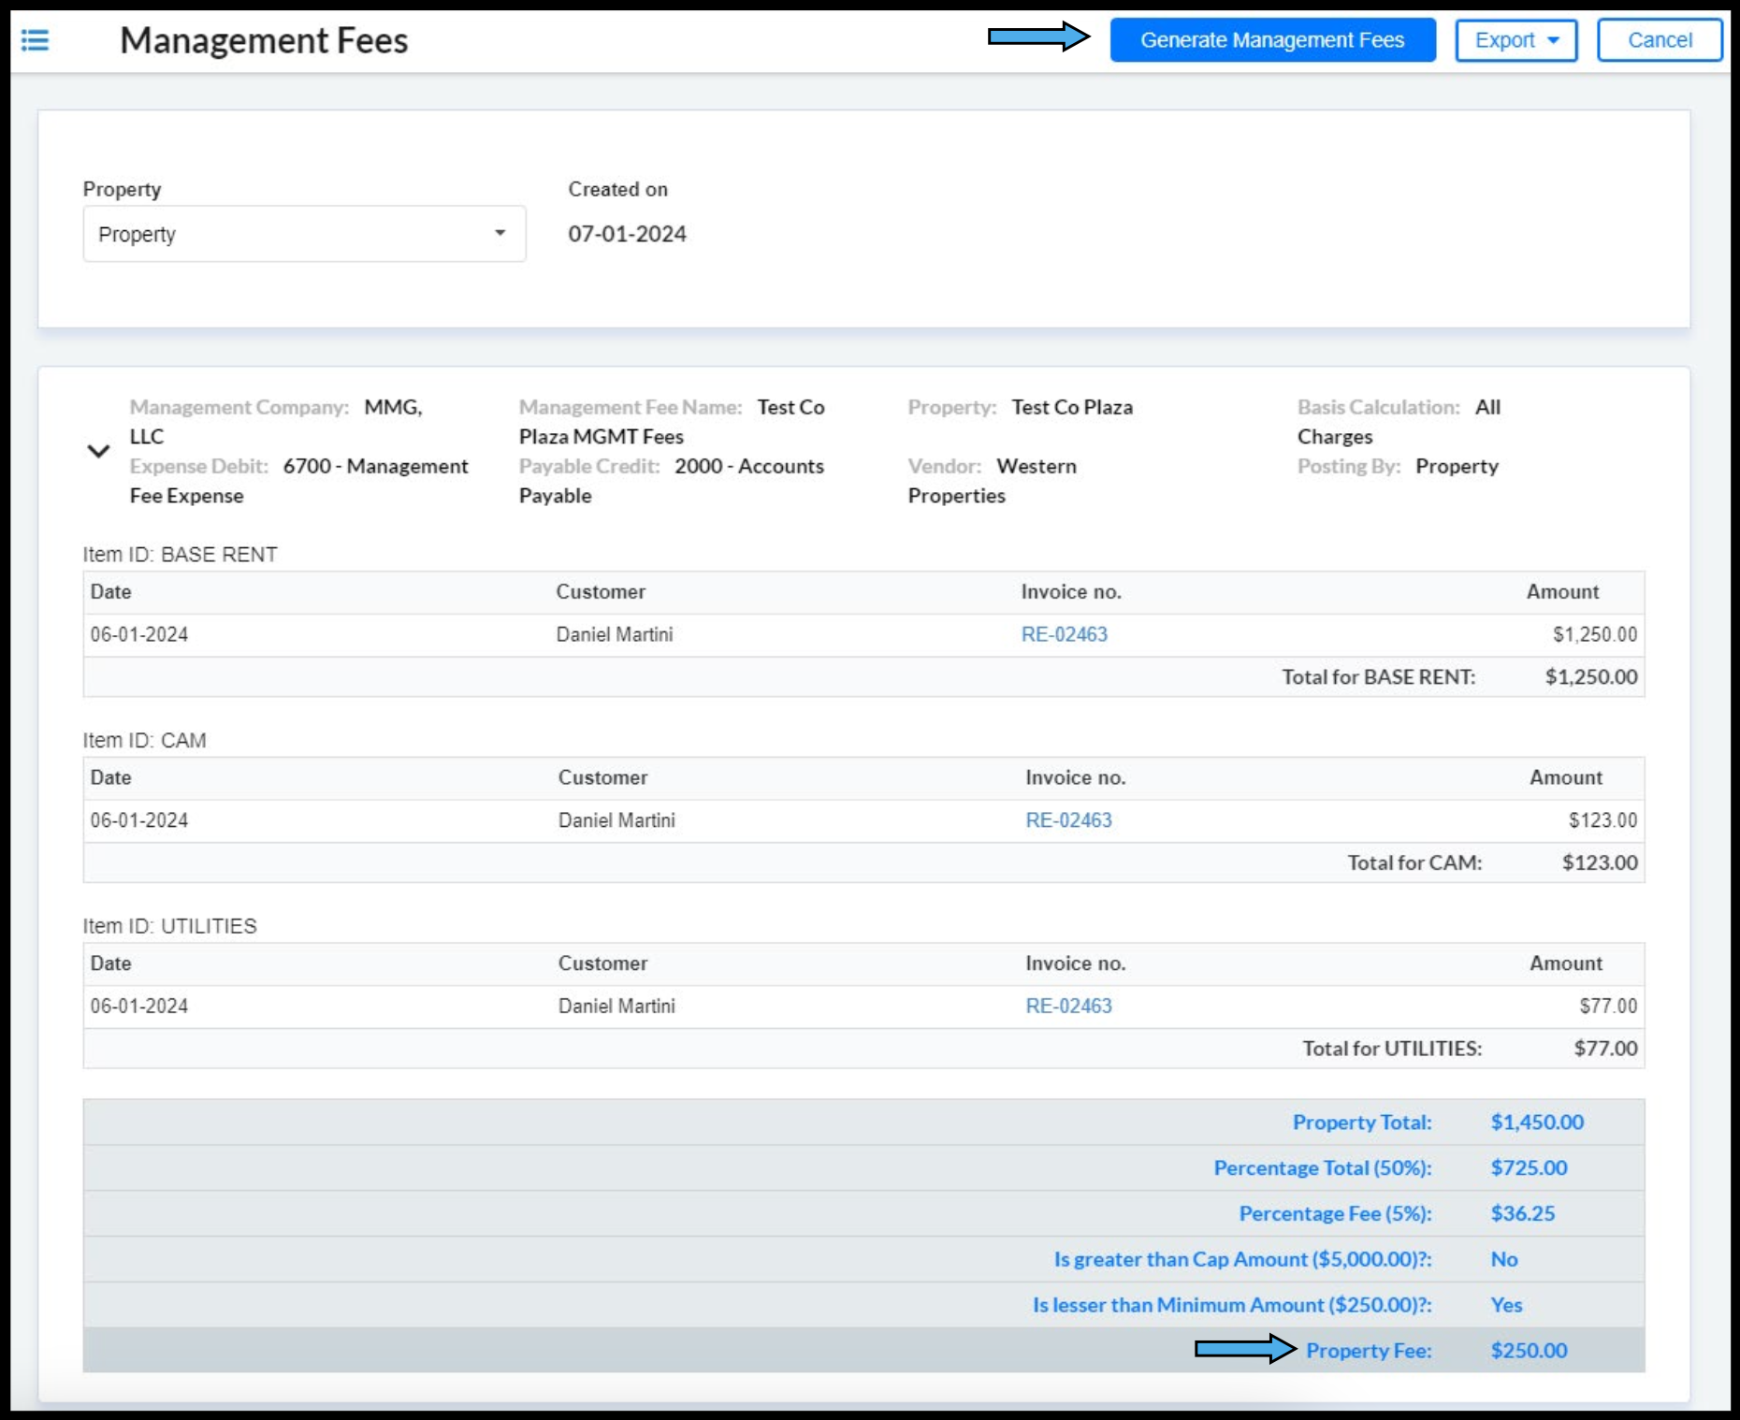Click the Cap Amount answer No
1740x1420 pixels.
[x=1503, y=1259]
